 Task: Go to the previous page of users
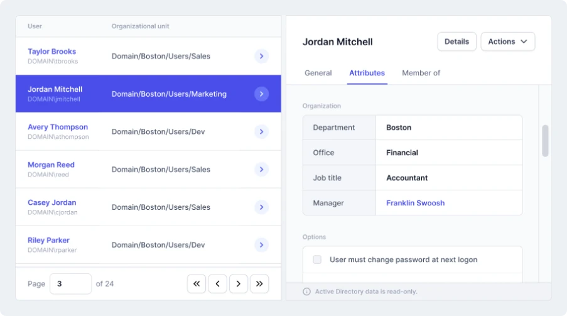[217, 284]
